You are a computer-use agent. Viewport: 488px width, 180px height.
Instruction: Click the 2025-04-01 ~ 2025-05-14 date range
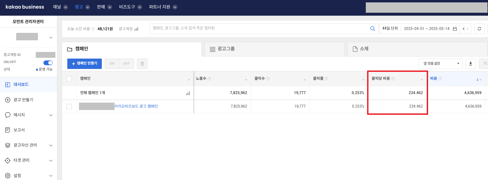[x=427, y=29]
